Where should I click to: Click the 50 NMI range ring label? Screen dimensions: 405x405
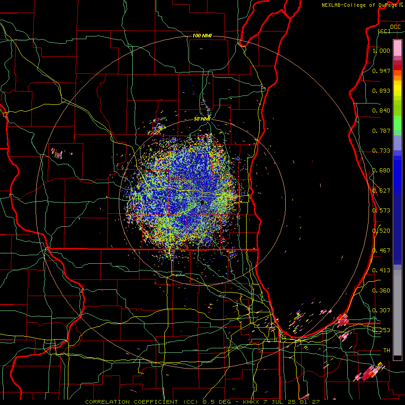pyautogui.click(x=202, y=119)
